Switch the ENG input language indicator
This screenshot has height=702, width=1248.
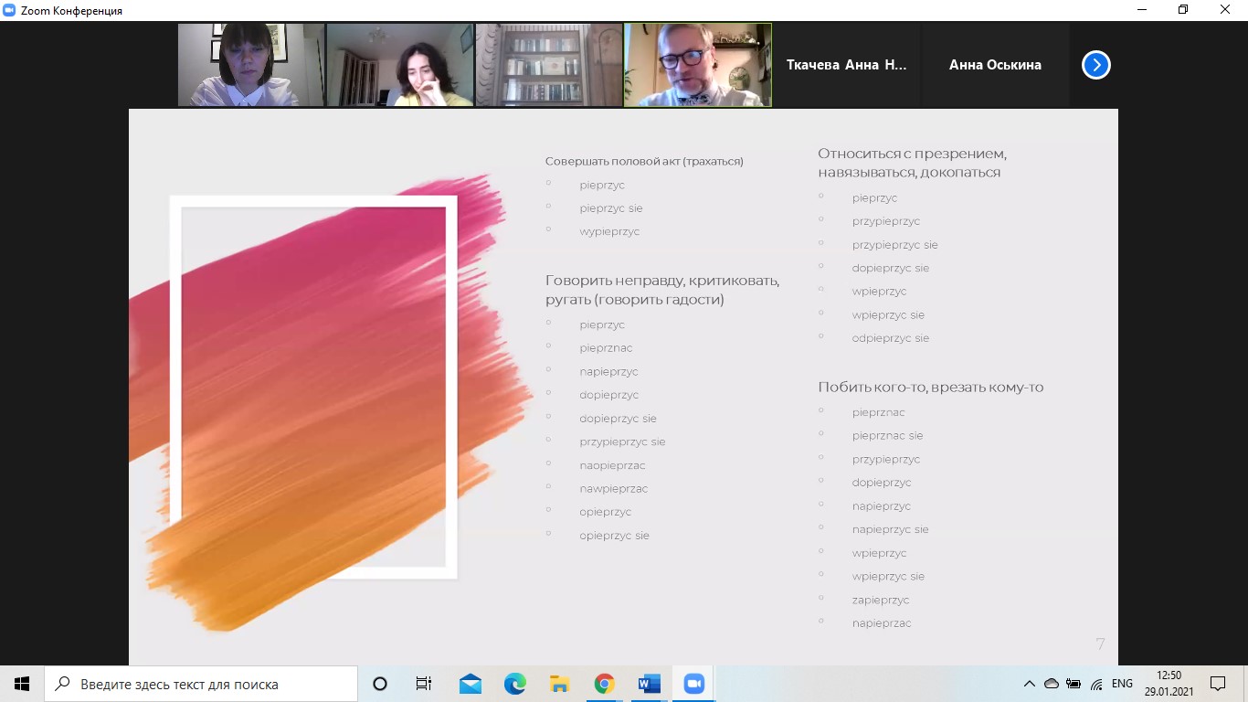point(1122,684)
